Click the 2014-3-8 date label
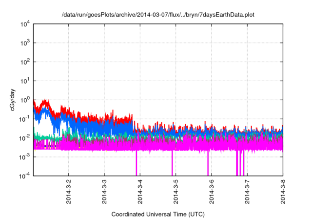The height and width of the screenshot is (219, 312). tap(283, 192)
